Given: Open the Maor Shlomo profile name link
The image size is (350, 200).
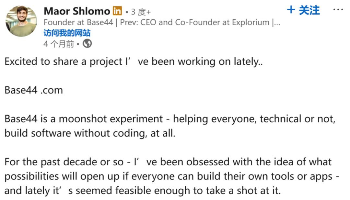Looking at the screenshot, I should point(77,11).
